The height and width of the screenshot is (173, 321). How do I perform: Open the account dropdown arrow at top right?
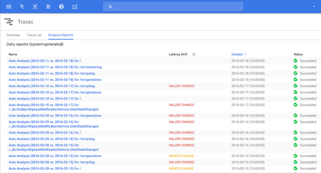tap(314, 6)
